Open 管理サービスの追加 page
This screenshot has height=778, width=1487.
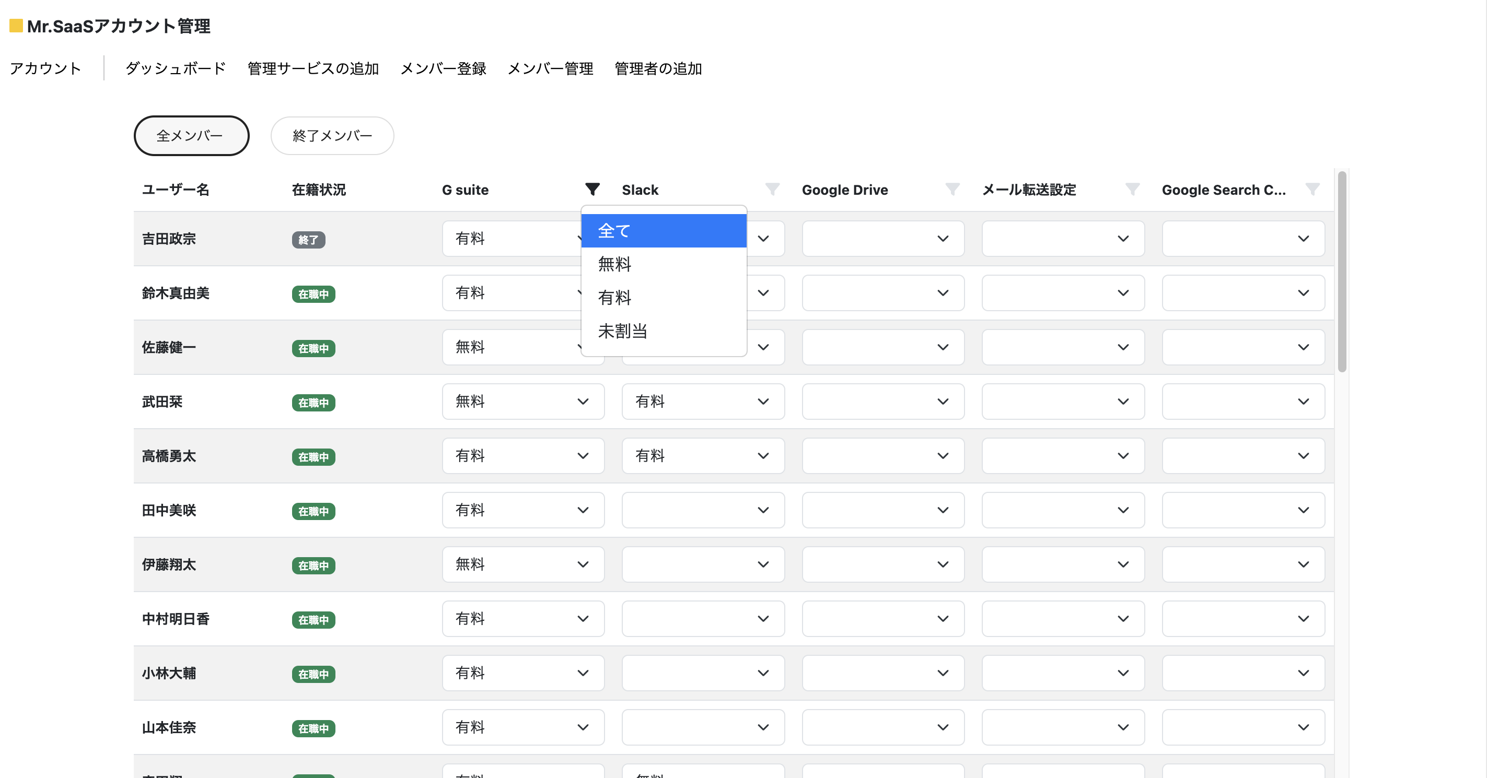(x=313, y=68)
